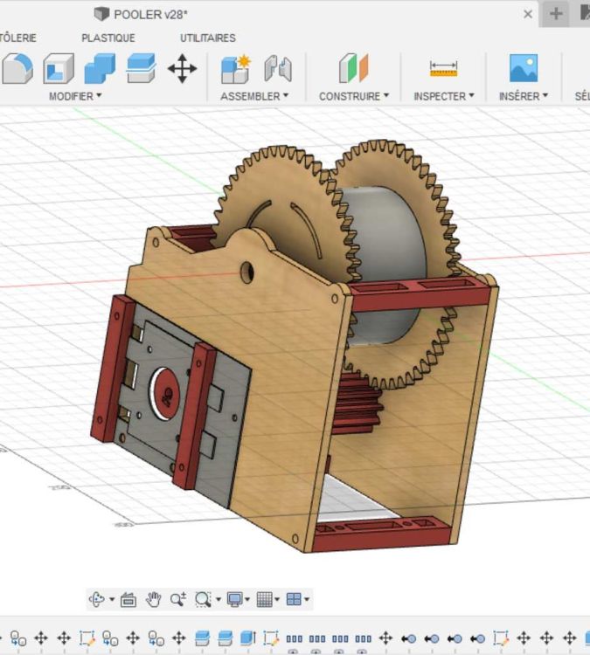590x655 pixels.
Task: Close the POOLER v28 document tab
Action: coord(528,14)
